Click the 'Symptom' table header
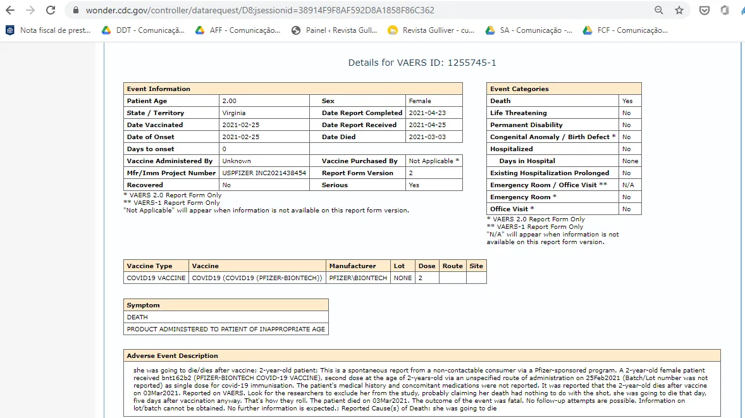Viewport: 745px width, 418px height. point(226,305)
